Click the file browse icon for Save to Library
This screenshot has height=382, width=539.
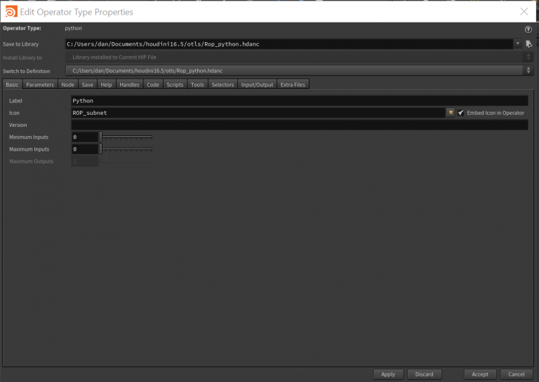528,44
